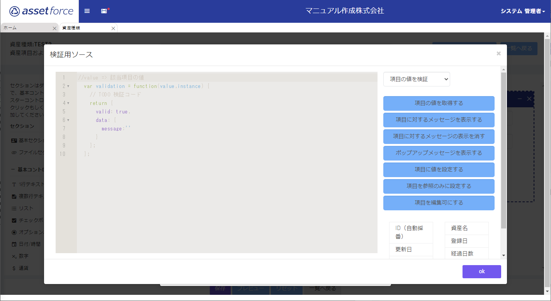This screenshot has width=551, height=301.
Task: Collapse code fold at line 4
Action: [68, 103]
